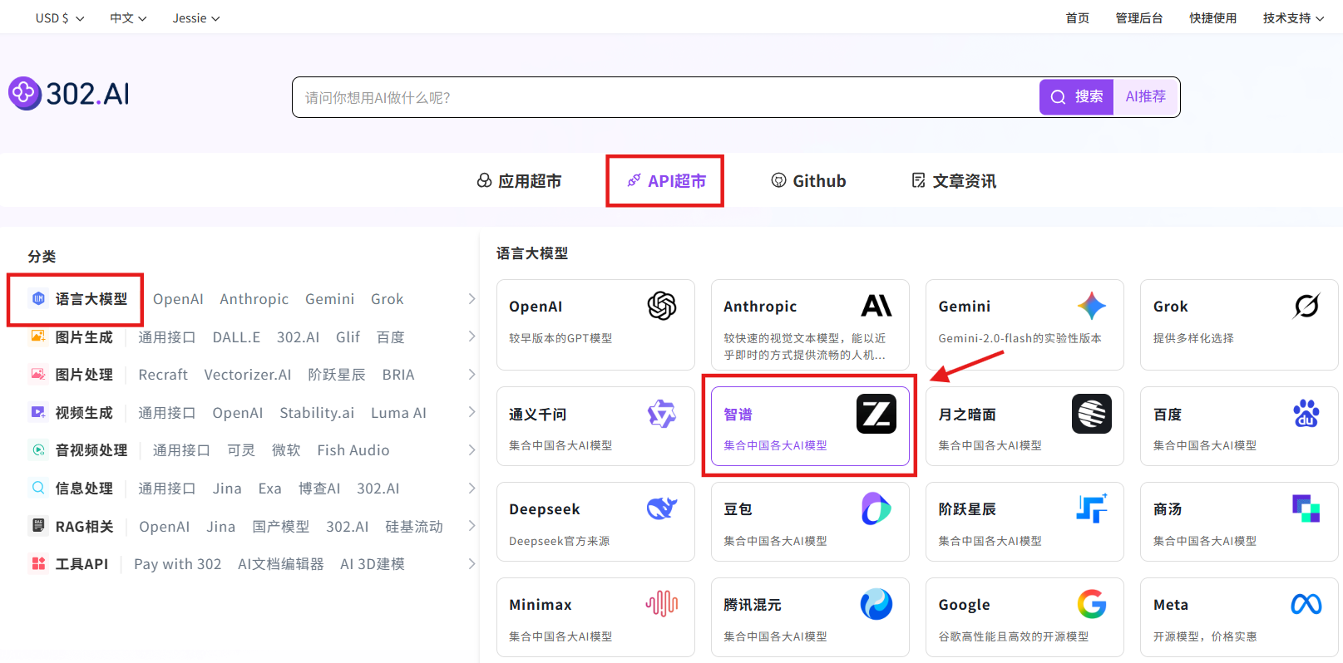The width and height of the screenshot is (1343, 663).
Task: Click the 语言大模型 category icon
Action: pyautogui.click(x=38, y=298)
